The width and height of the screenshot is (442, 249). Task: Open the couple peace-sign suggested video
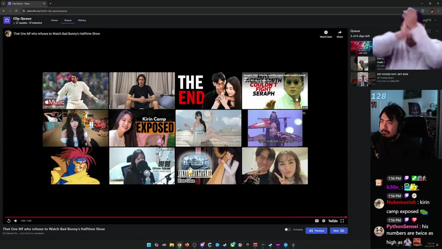click(275, 166)
